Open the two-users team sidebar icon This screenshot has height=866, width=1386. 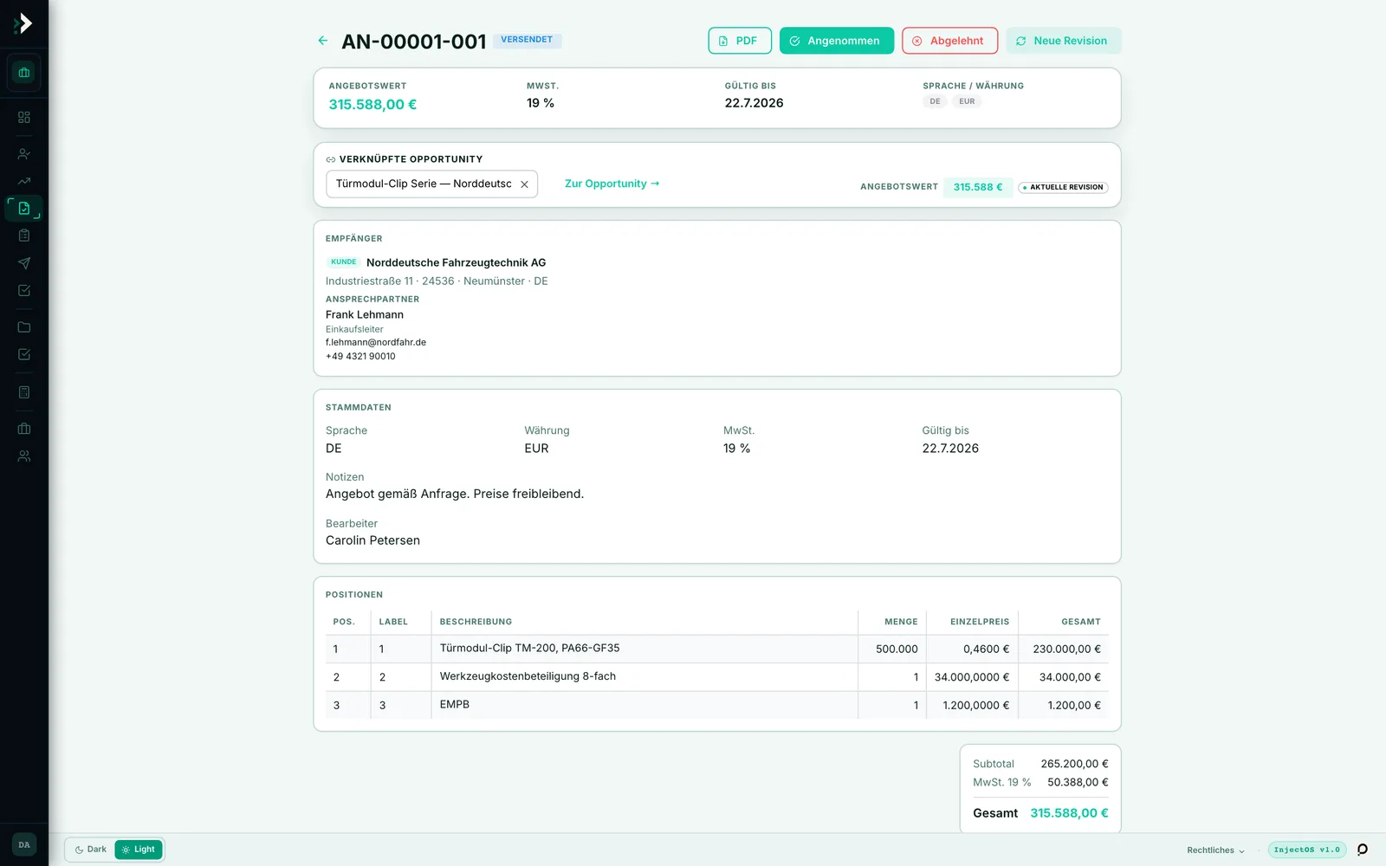[x=24, y=456]
